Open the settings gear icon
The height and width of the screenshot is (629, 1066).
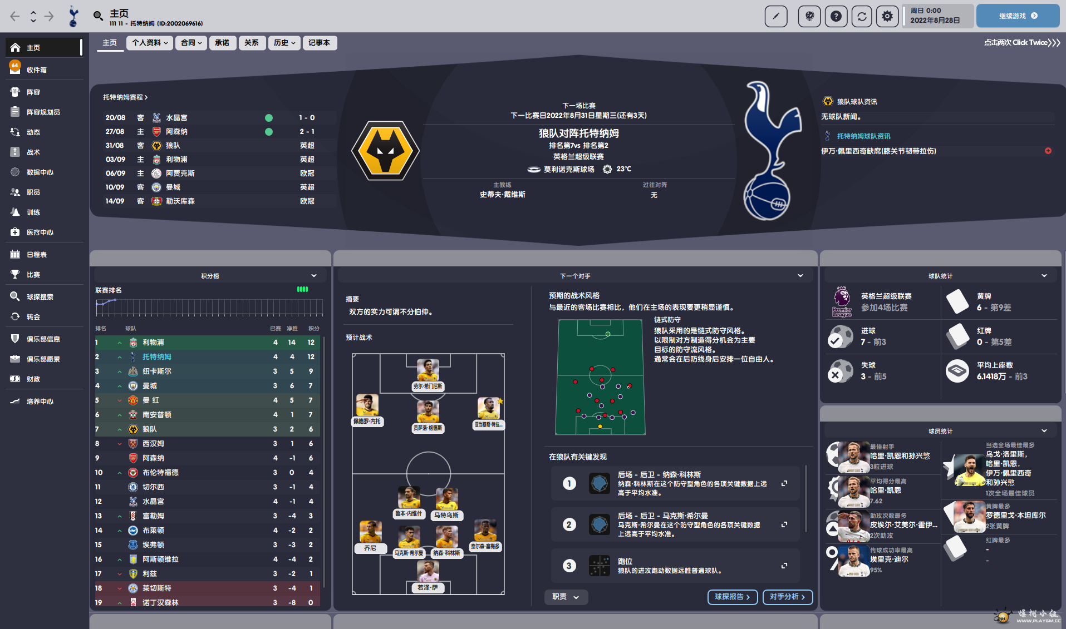887,16
